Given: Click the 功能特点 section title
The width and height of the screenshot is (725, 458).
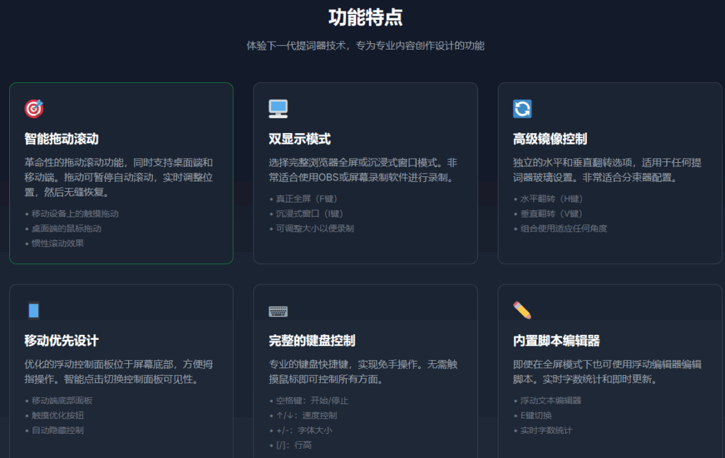Looking at the screenshot, I should [365, 18].
